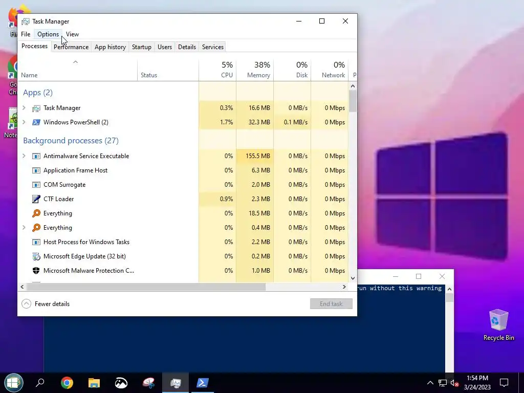The height and width of the screenshot is (393, 524).
Task: Click the PowerShell window's scrollbar up arrow
Action: (449, 289)
